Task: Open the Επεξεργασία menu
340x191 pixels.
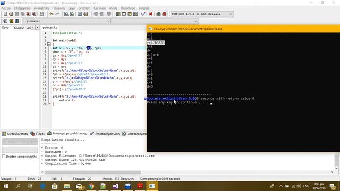Action: pyautogui.click(x=22, y=8)
